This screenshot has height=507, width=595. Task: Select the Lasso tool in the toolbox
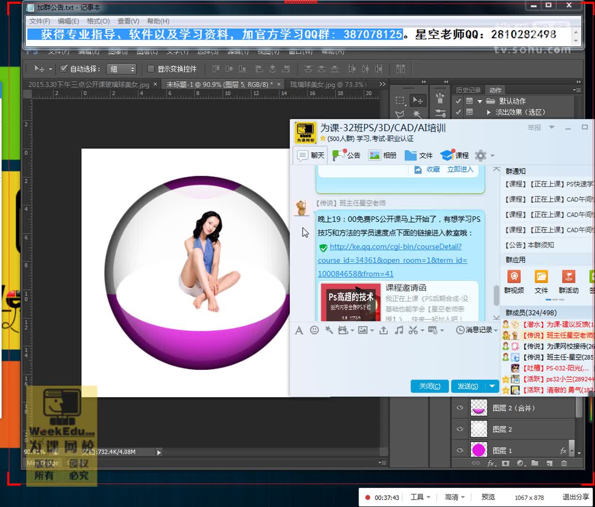(400, 114)
